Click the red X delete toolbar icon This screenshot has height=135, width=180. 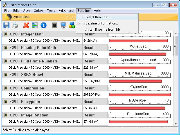(26, 25)
